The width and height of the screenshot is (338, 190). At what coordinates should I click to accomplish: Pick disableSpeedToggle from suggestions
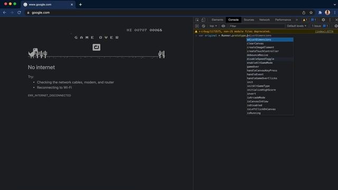[270, 59]
